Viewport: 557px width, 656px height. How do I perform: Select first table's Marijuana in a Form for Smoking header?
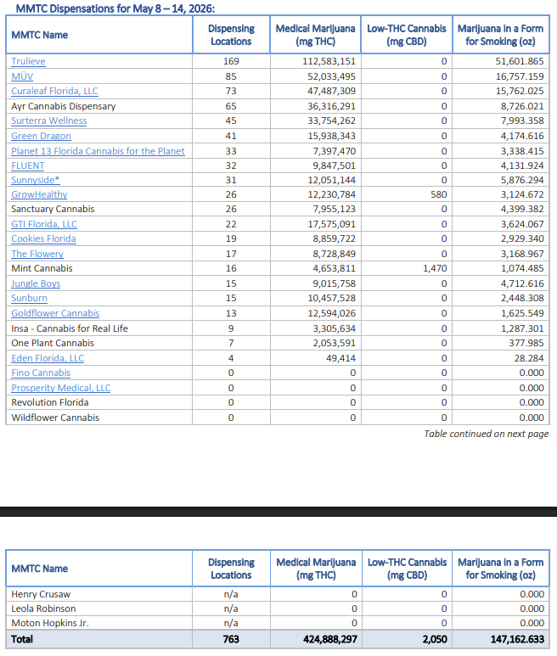[500, 35]
